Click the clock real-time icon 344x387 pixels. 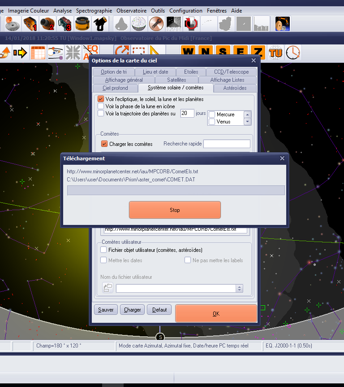click(x=293, y=53)
